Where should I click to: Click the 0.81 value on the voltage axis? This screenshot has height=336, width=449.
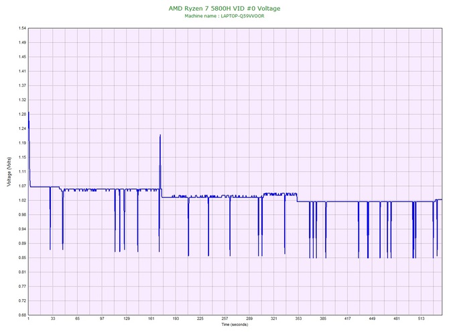tap(22, 272)
